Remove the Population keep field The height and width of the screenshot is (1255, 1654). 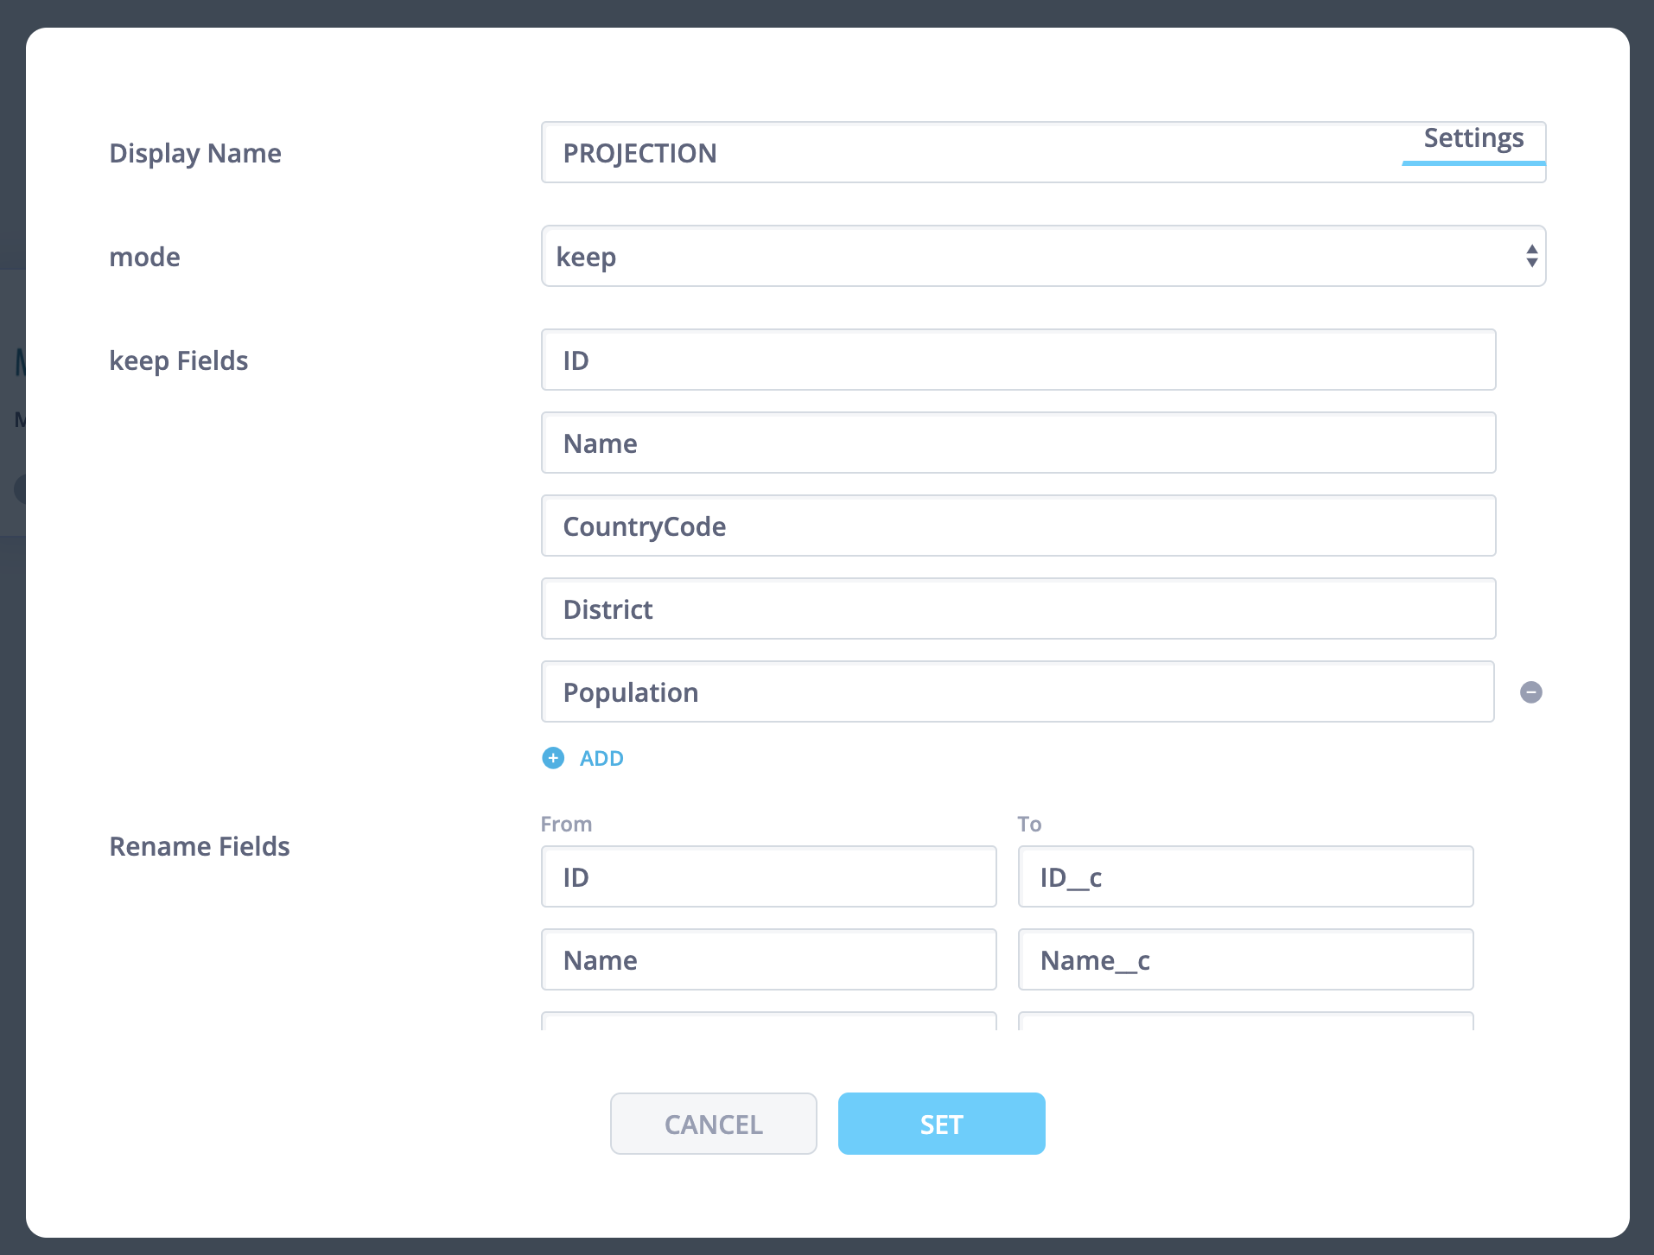pos(1530,692)
